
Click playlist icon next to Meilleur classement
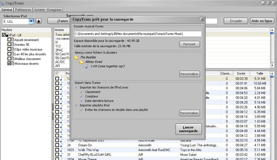point(13,59)
